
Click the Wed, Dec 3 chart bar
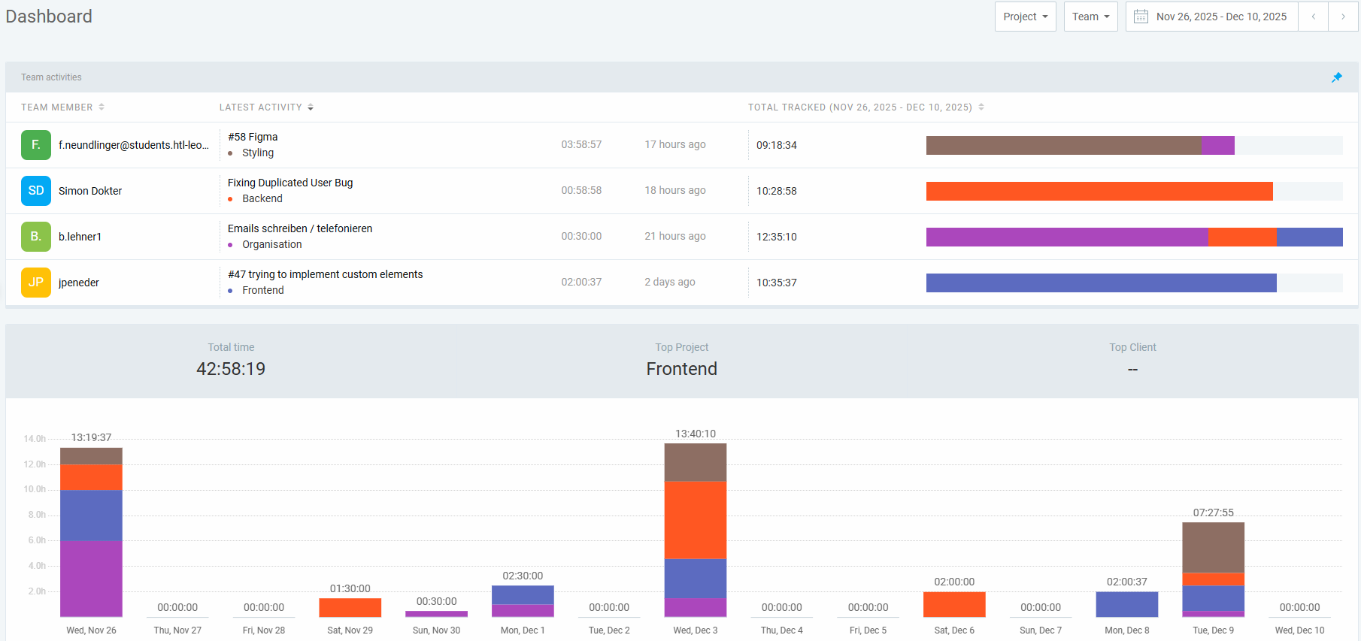coord(695,530)
